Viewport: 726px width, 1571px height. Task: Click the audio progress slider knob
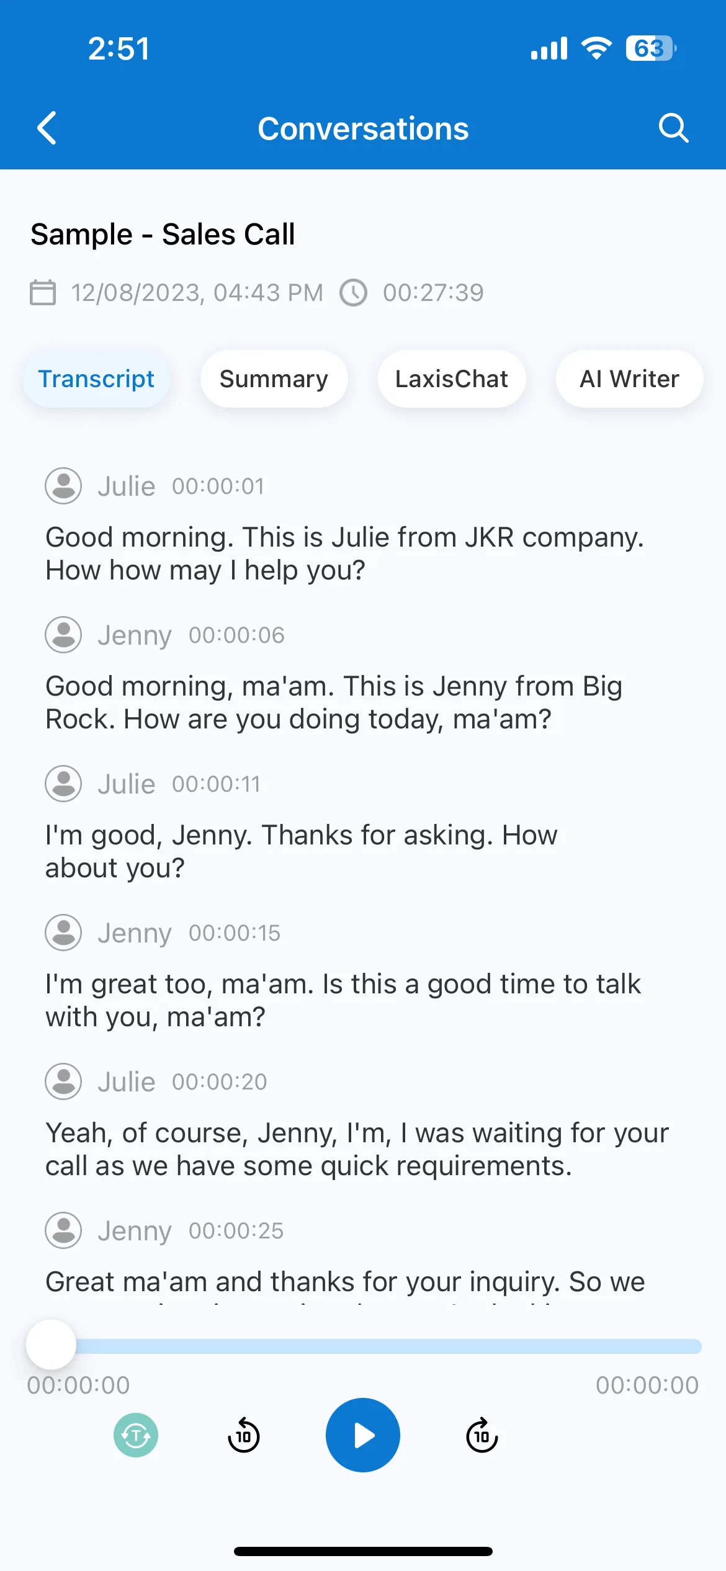point(51,1345)
